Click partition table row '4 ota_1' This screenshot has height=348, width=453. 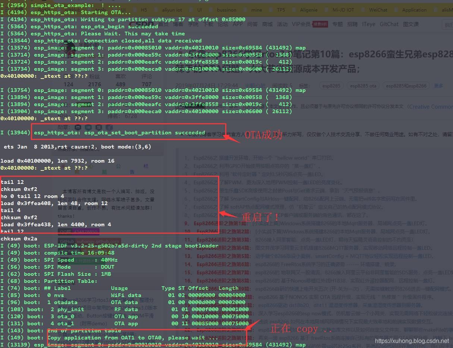[125, 323]
